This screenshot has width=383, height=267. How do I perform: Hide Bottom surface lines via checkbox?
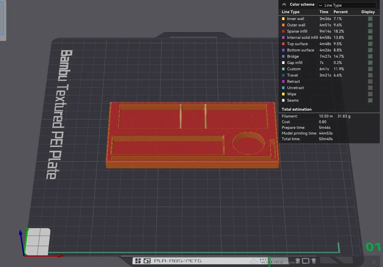370,50
